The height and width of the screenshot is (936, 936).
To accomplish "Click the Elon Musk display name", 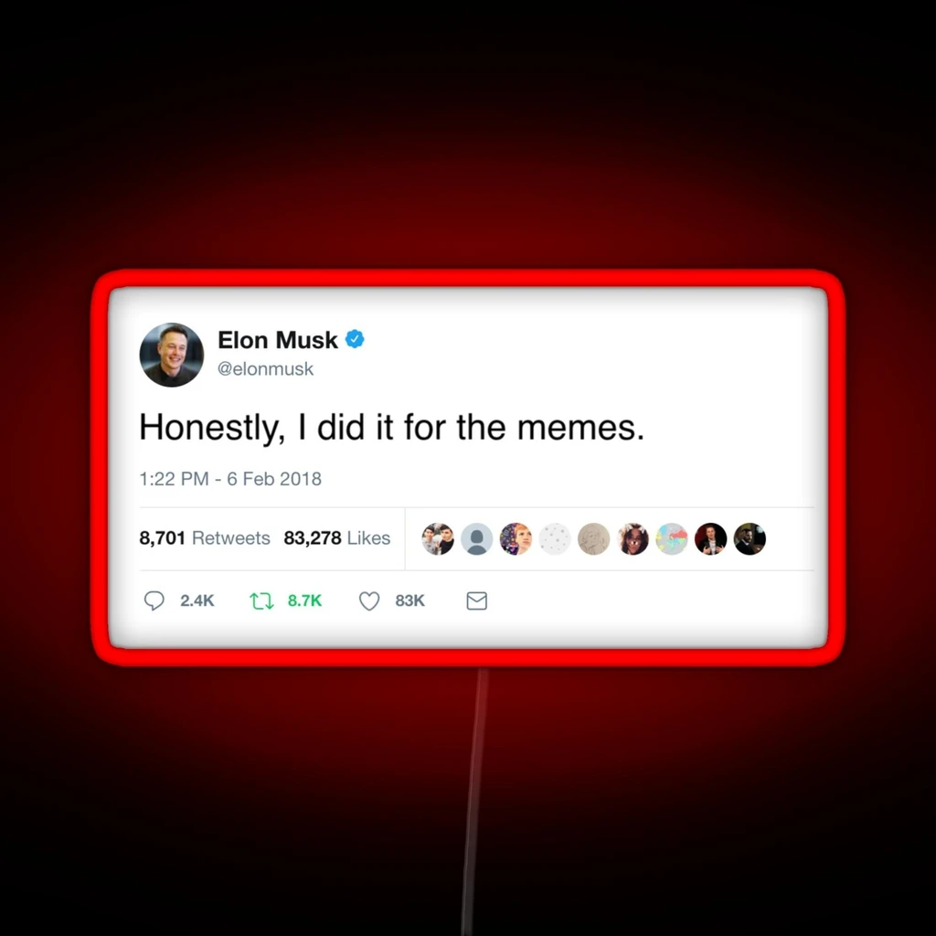I will tap(278, 340).
